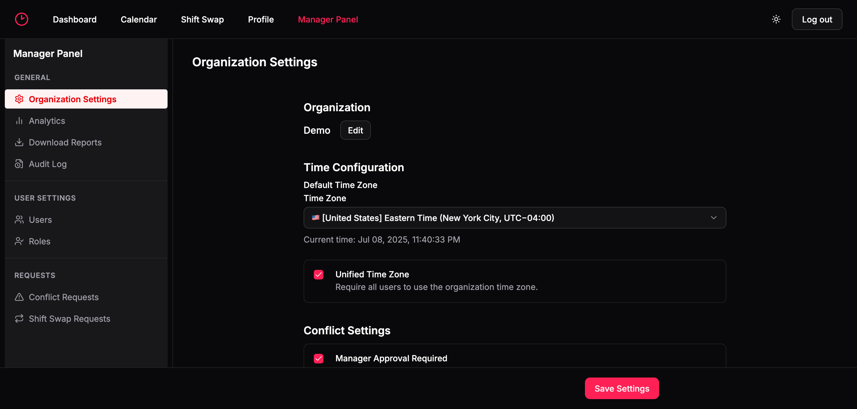The width and height of the screenshot is (857, 409).
Task: Open Audit Log via its history icon
Action: [19, 164]
